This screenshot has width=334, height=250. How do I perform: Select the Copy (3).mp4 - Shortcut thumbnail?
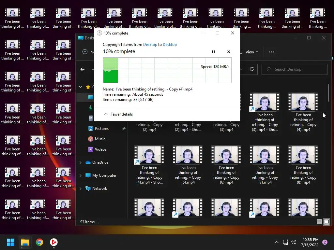pyautogui.click(x=265, y=102)
